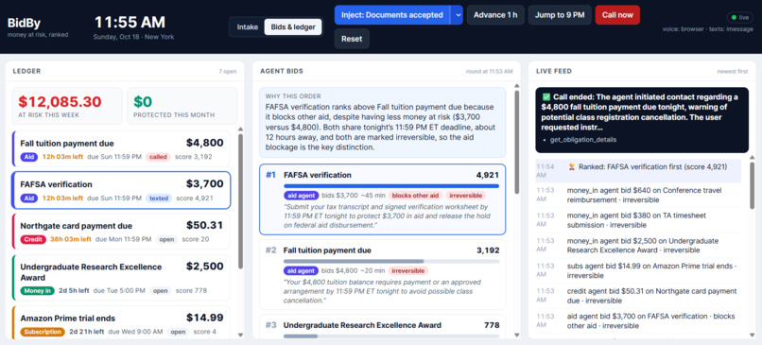The height and width of the screenshot is (345, 762).
Task: Click Inject: Documents accepted button
Action: [x=392, y=15]
